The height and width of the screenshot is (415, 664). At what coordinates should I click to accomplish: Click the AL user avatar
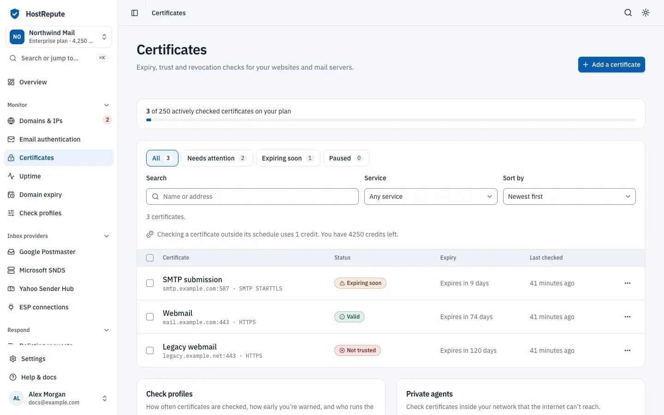click(17, 398)
